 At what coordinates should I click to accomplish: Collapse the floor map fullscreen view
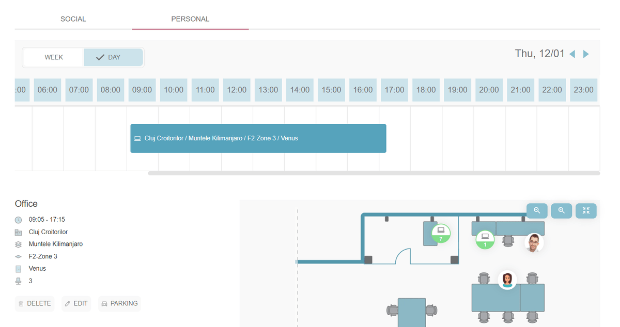click(586, 210)
